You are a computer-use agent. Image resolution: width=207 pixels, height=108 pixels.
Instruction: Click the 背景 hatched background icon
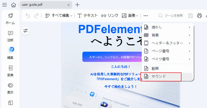point(146,35)
